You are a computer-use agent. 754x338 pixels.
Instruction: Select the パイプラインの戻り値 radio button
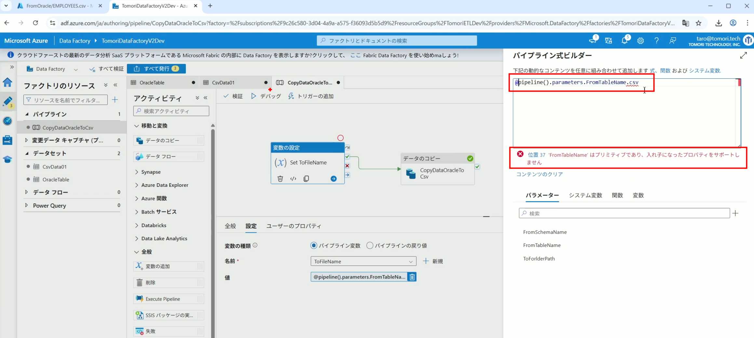(x=370, y=245)
